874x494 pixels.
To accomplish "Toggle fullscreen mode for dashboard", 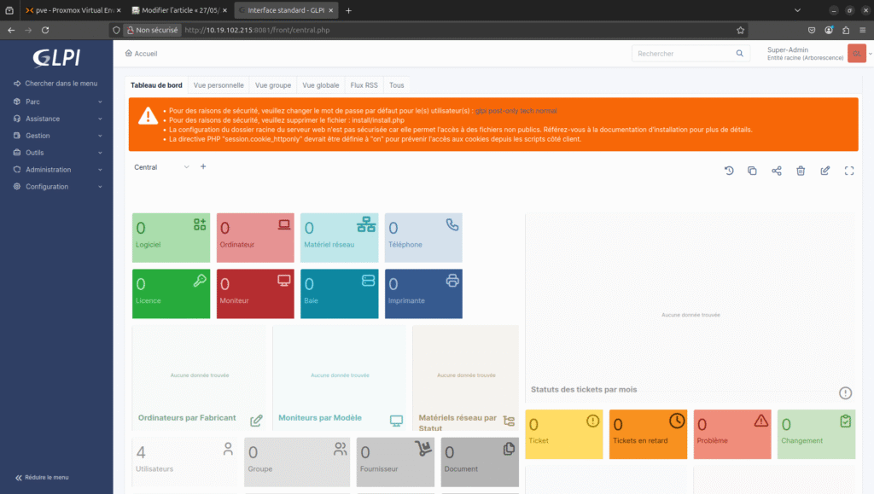I will [848, 171].
